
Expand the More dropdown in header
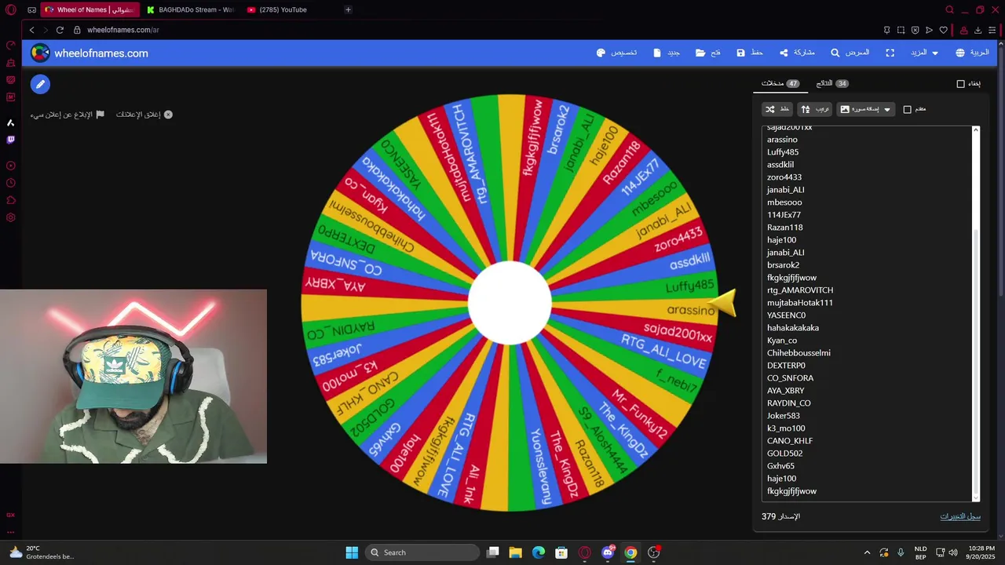click(x=924, y=53)
